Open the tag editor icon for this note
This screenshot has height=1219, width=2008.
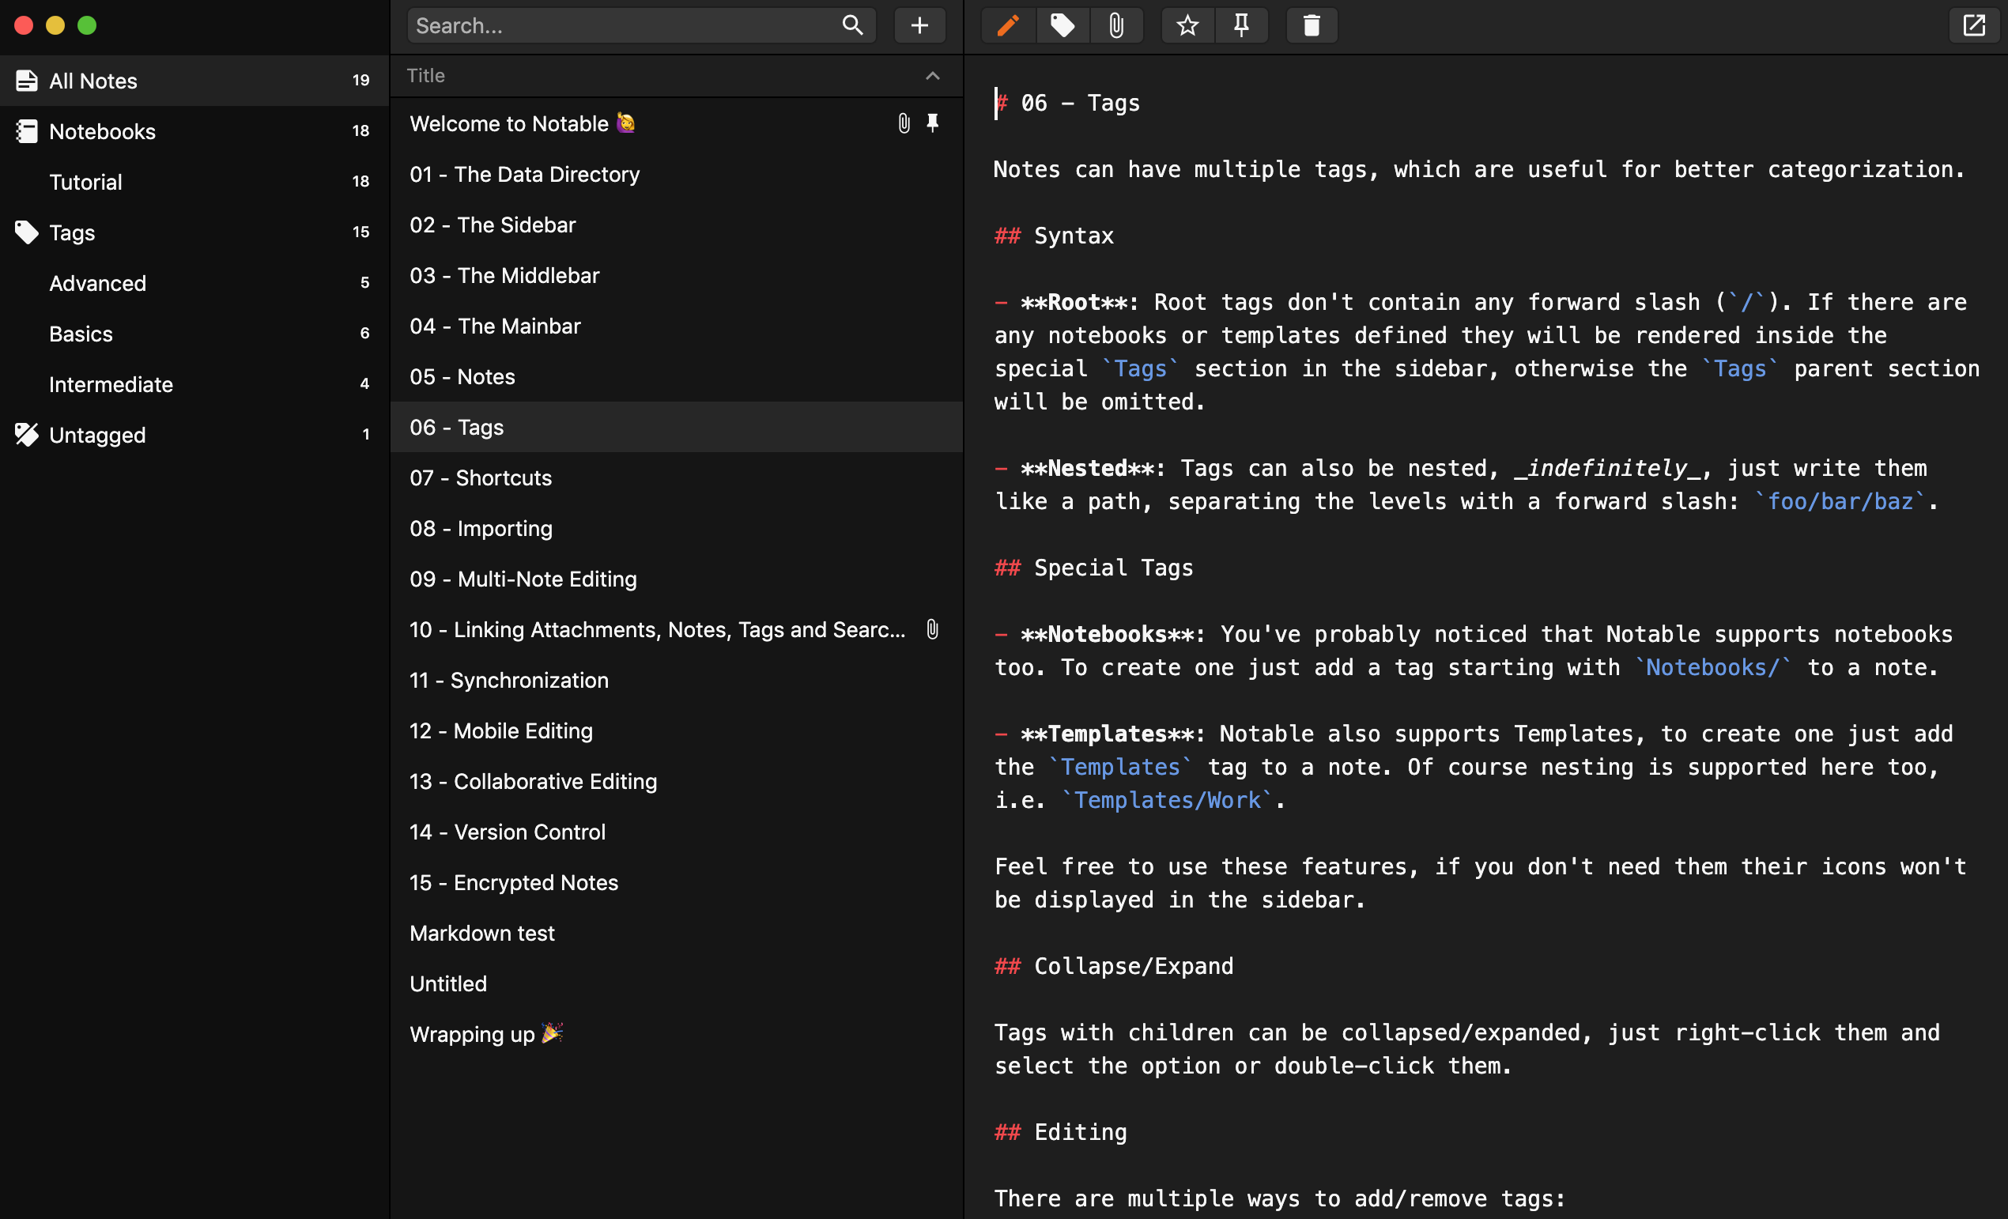point(1062,25)
